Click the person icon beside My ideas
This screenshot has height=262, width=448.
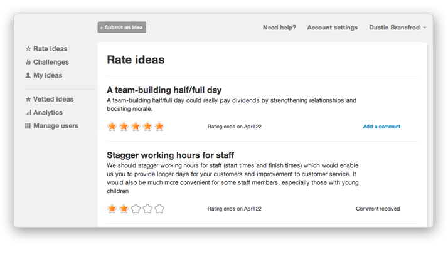(x=28, y=75)
